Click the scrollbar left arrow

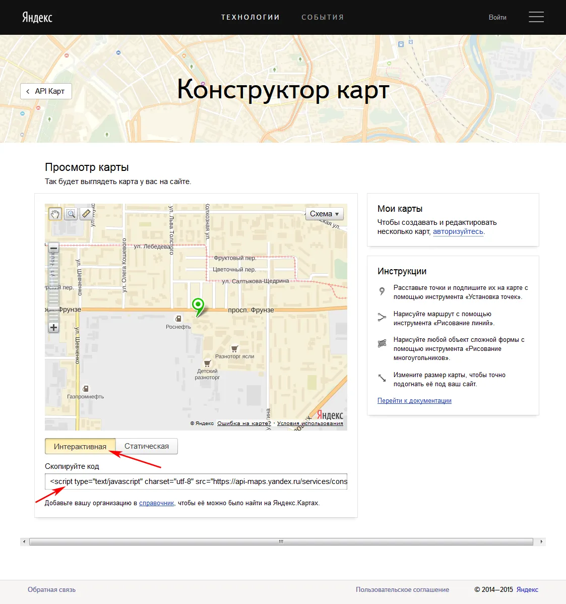click(24, 541)
